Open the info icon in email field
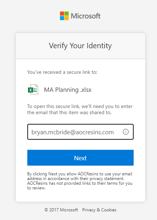The image size is (157, 220). click(x=126, y=132)
